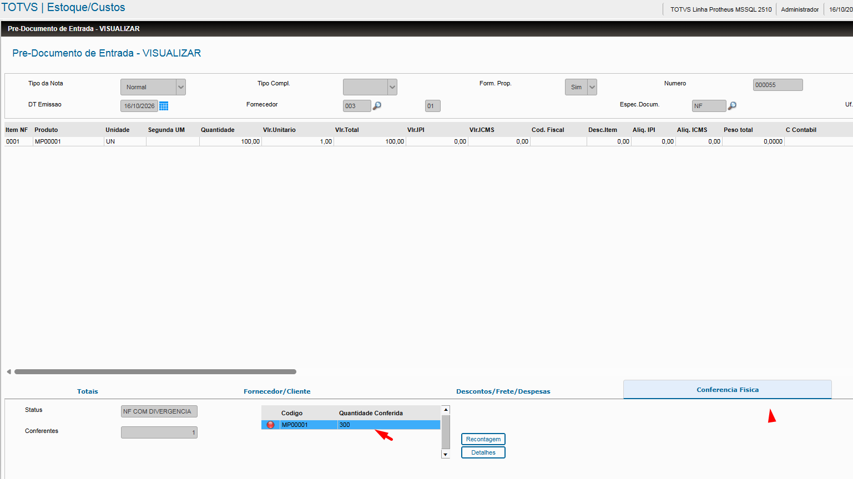This screenshot has width=853, height=479.
Task: Click the scroll-up arrow of the conferencia list
Action: (x=446, y=410)
